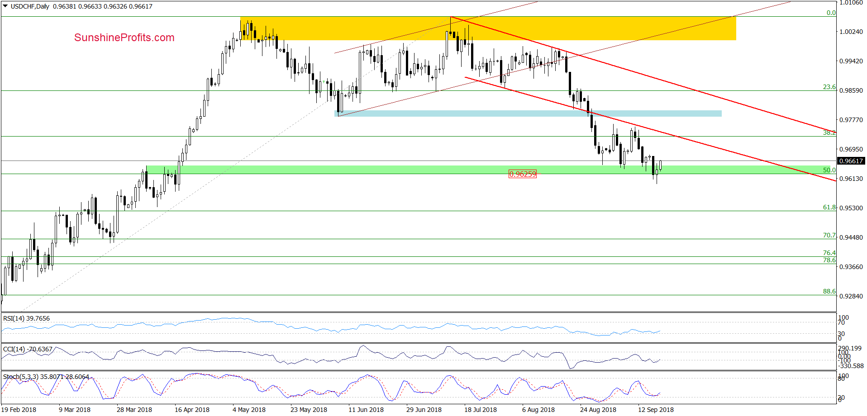Image resolution: width=867 pixels, height=416 pixels.
Task: Click the CCI scale value 290.199
Action: pyautogui.click(x=850, y=348)
